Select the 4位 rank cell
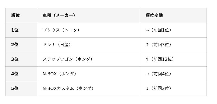 [x=21, y=74]
